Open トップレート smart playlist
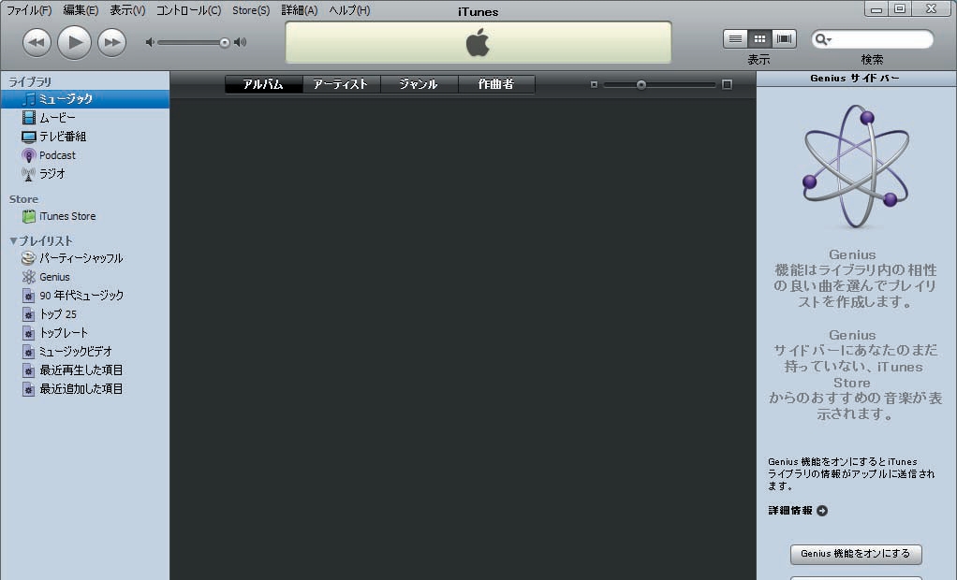 pos(85,333)
